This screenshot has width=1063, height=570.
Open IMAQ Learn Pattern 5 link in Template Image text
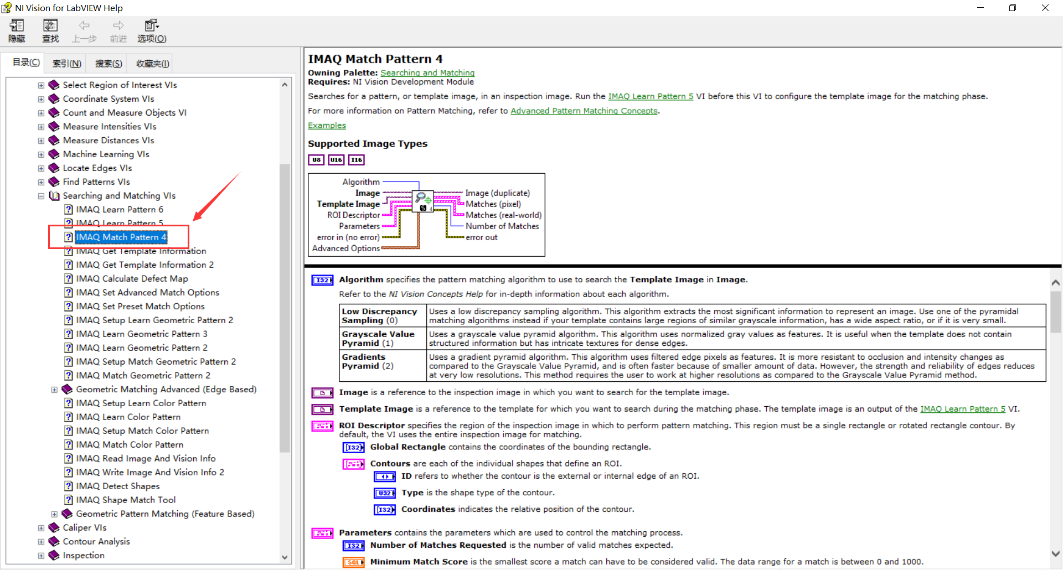coord(963,409)
